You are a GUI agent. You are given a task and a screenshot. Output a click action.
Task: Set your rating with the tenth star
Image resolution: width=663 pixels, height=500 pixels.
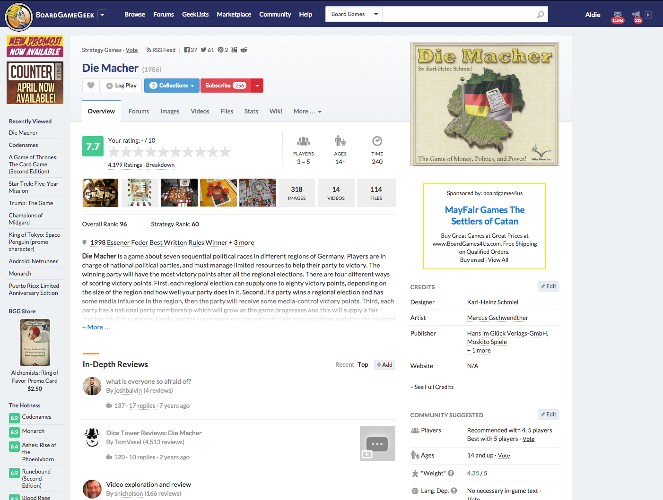[x=225, y=152]
